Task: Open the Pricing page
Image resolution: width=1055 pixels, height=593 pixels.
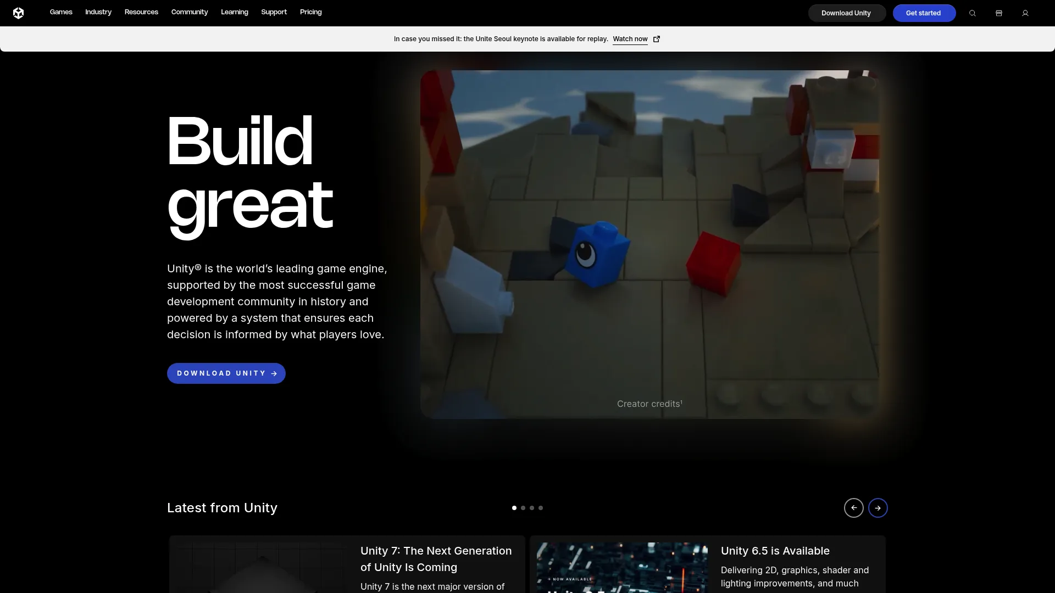Action: pyautogui.click(x=311, y=12)
